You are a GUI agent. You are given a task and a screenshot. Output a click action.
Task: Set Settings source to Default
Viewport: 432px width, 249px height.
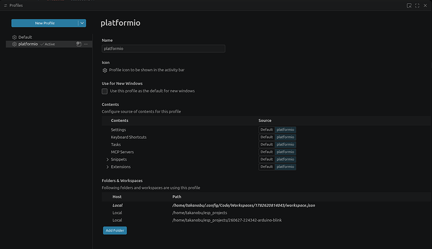(x=267, y=130)
